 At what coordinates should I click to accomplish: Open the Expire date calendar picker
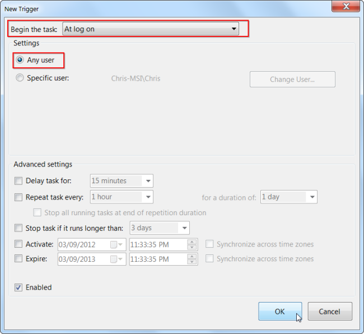point(116,259)
